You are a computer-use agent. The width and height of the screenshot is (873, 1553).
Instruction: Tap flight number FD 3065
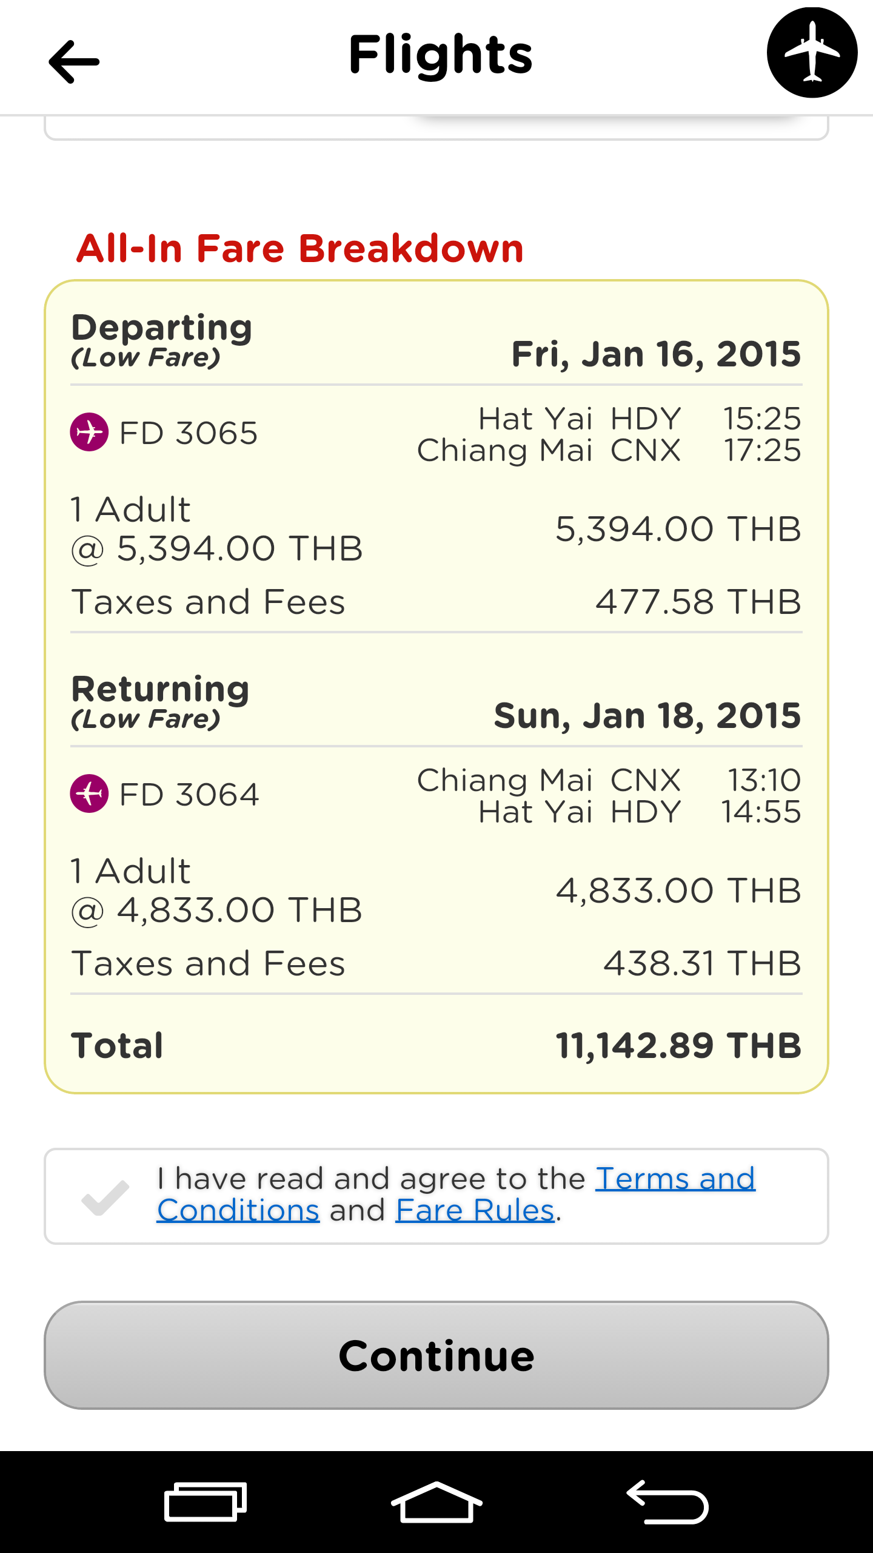pos(189,433)
